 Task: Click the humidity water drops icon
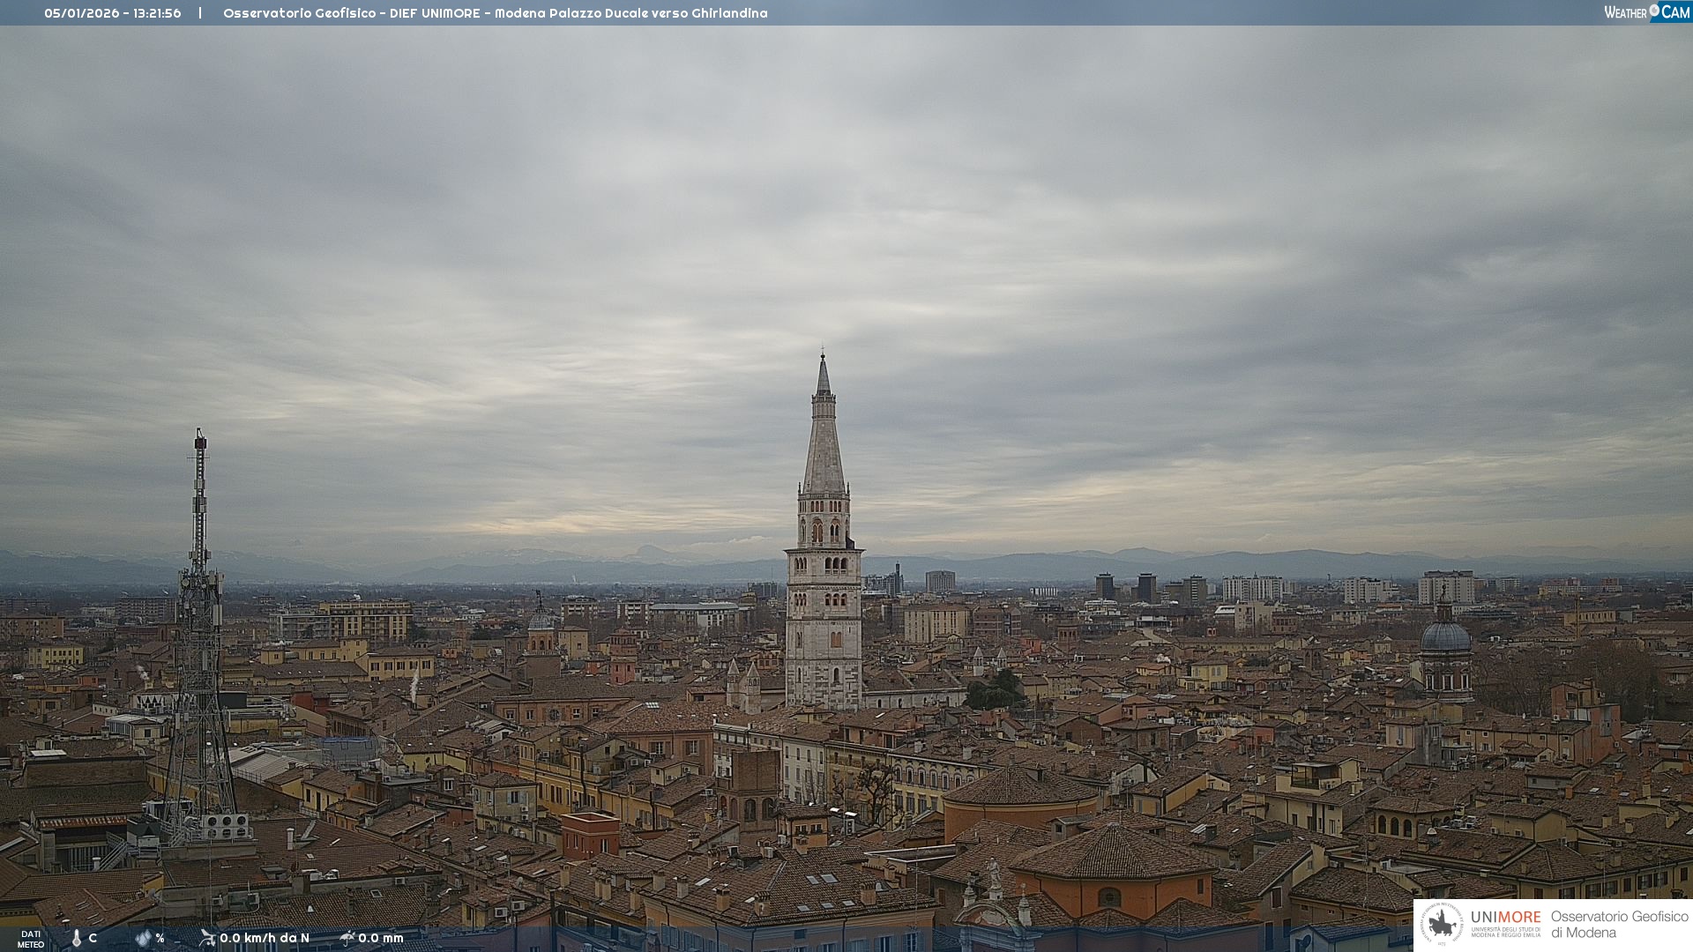[x=143, y=938]
